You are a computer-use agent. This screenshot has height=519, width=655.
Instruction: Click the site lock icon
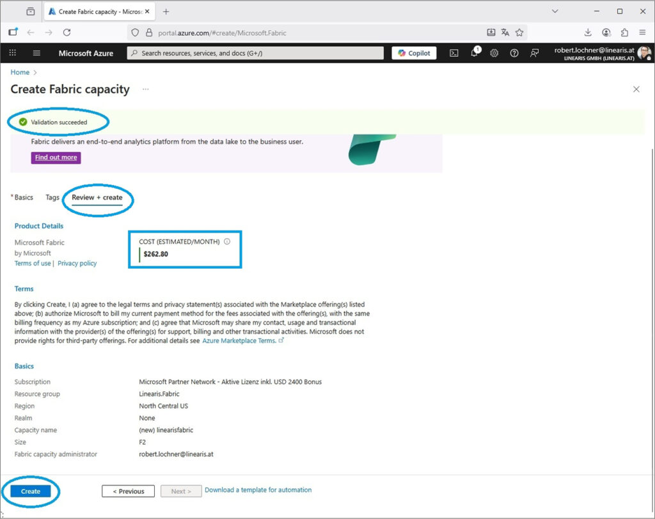(149, 33)
